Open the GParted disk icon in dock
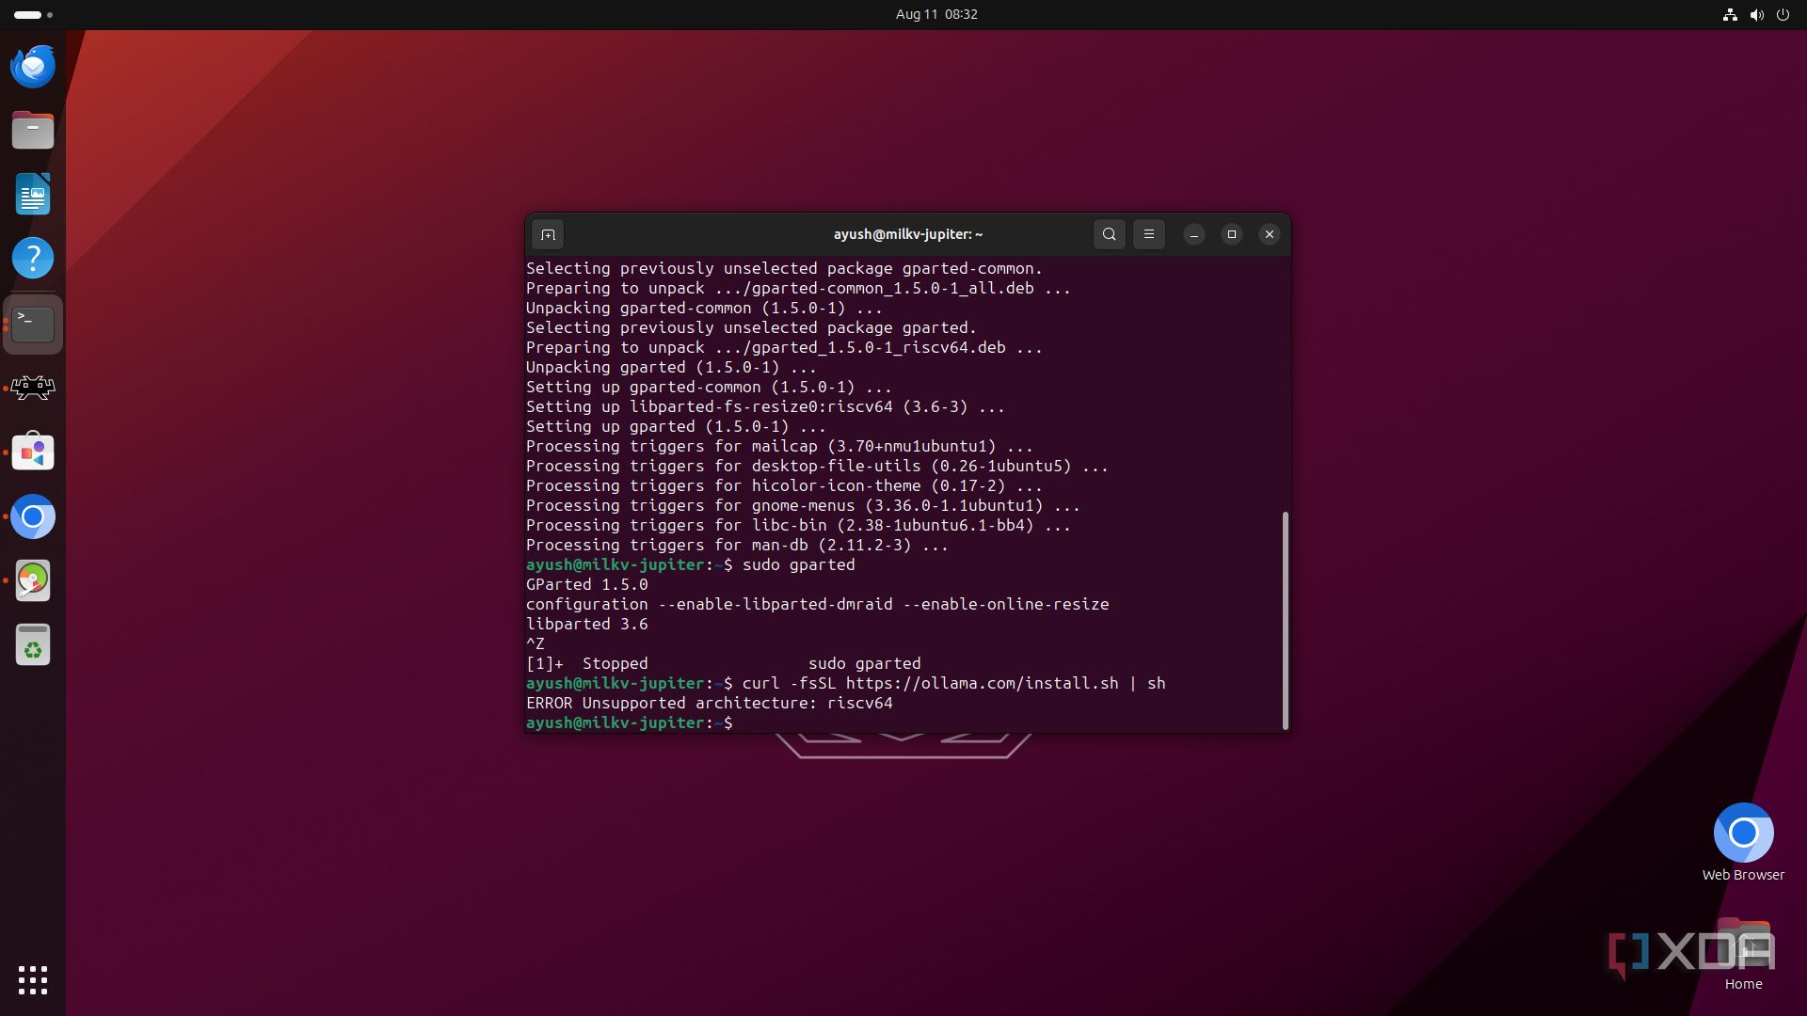1807x1016 pixels. (x=33, y=580)
